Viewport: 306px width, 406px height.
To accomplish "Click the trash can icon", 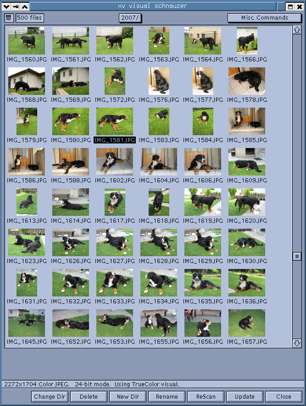I will tap(9, 17).
